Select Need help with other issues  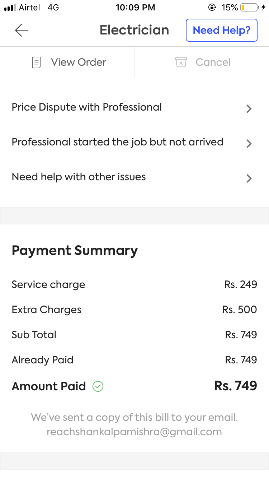click(79, 177)
